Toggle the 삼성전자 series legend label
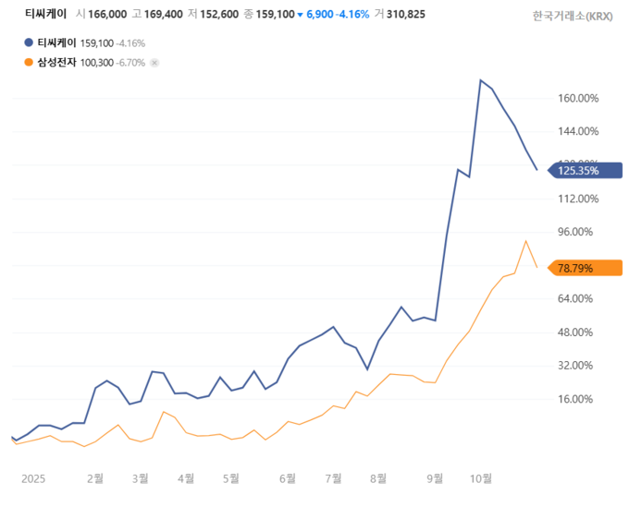Viewport: 629px width, 507px height. (57, 63)
